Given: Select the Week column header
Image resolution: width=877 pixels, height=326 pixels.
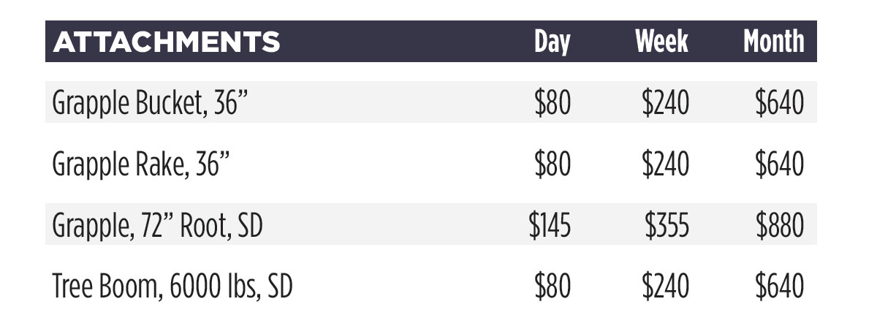Looking at the screenshot, I should coord(661,42).
